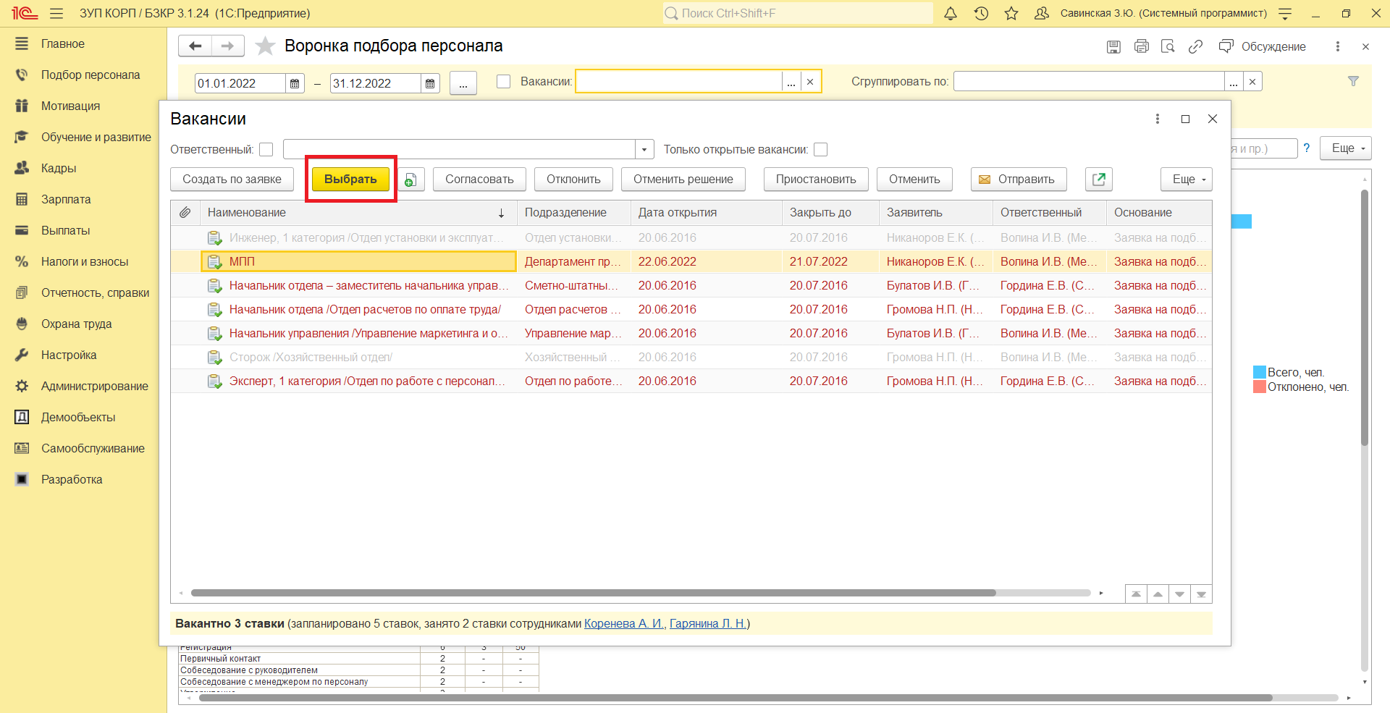The height and width of the screenshot is (713, 1390).
Task: Enable Только открытые вакансии checkbox
Action: click(820, 150)
